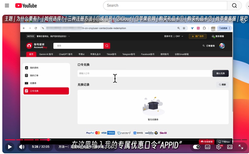Click the info icon at video top right
The height and width of the screenshot is (154, 249).
click(243, 21)
